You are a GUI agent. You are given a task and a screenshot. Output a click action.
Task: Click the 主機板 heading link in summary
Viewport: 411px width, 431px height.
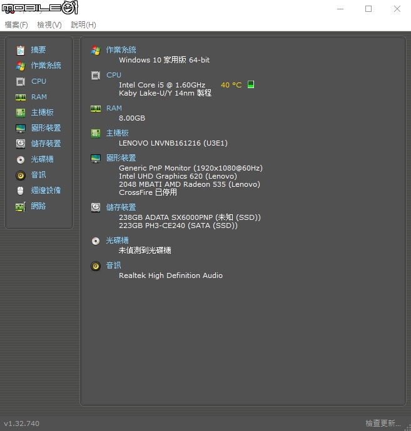tap(117, 133)
